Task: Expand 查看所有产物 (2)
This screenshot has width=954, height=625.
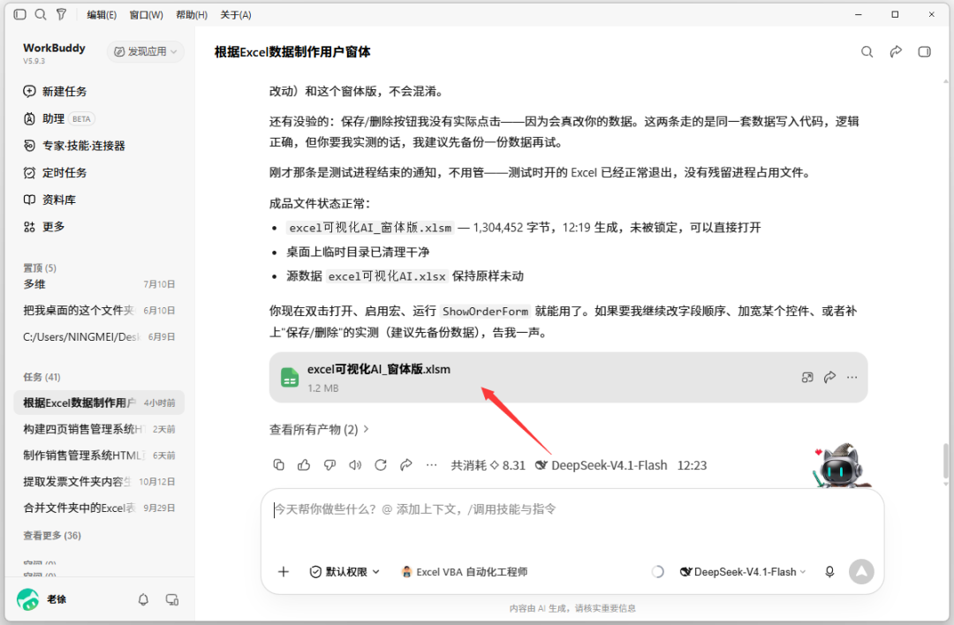Action: [x=320, y=429]
